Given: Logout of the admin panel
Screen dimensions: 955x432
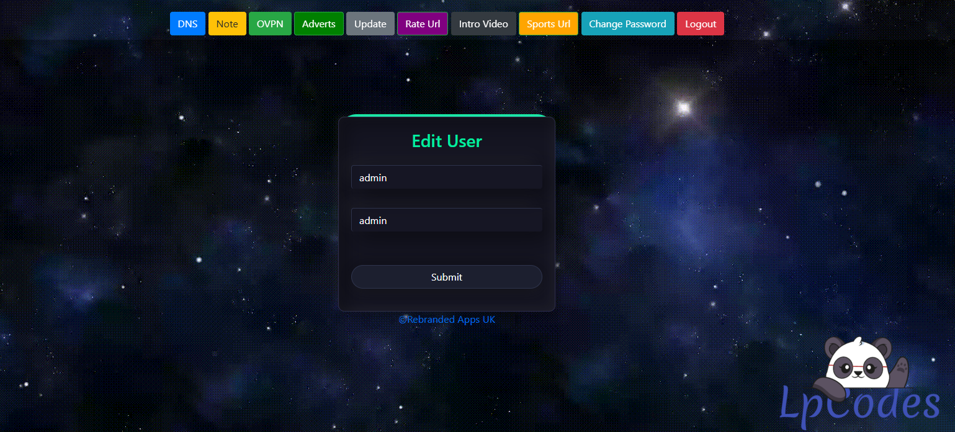Looking at the screenshot, I should tap(701, 24).
